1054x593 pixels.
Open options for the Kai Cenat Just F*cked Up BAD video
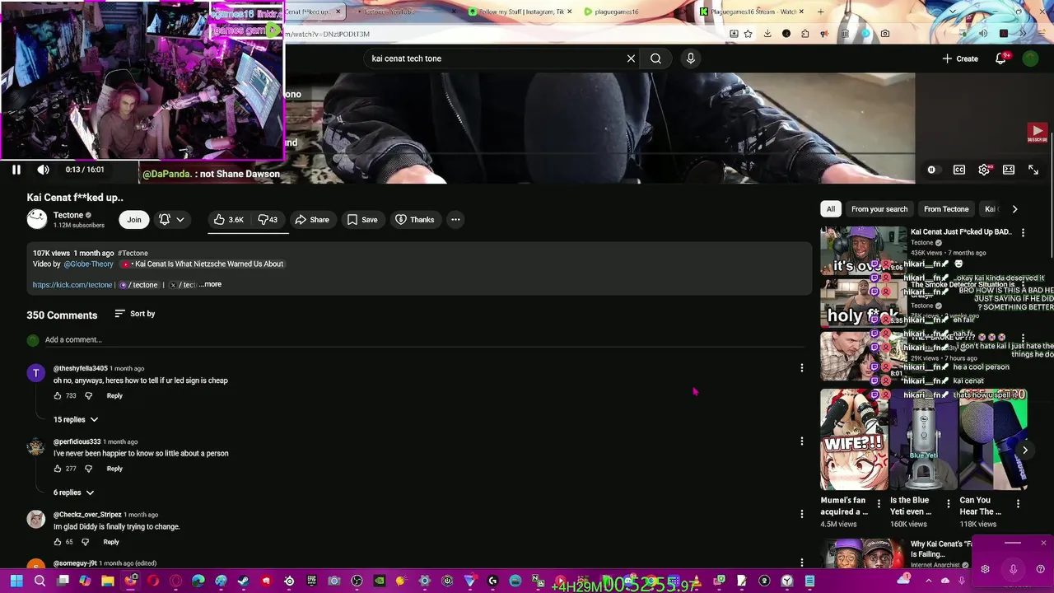[x=1023, y=233]
